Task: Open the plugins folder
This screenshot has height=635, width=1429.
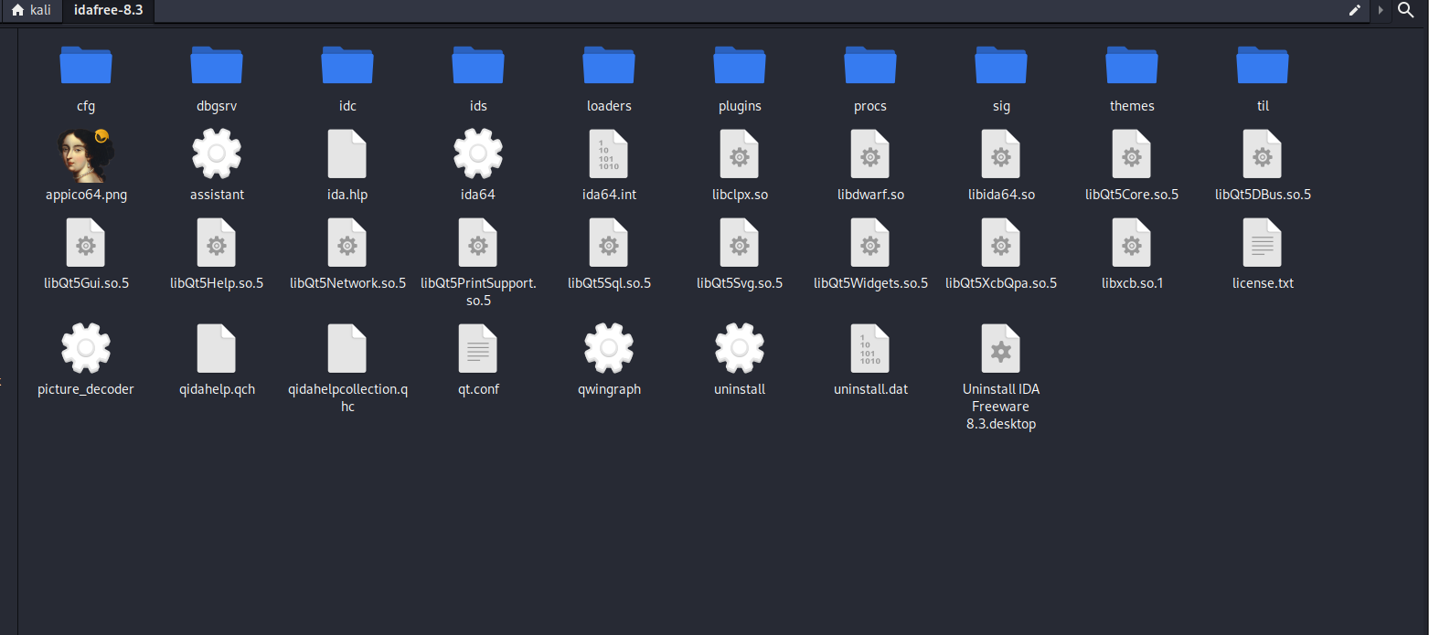Action: coord(740,68)
